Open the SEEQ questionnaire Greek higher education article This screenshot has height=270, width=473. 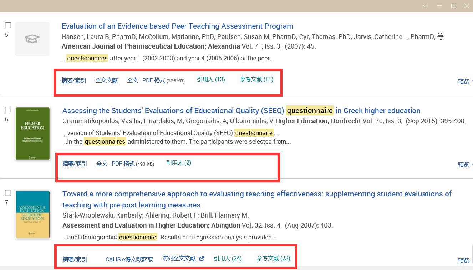click(x=241, y=111)
